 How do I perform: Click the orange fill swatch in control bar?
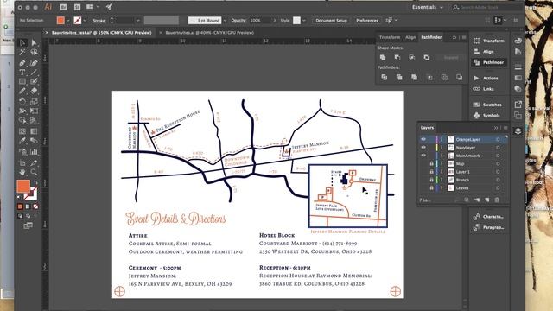[x=60, y=21]
